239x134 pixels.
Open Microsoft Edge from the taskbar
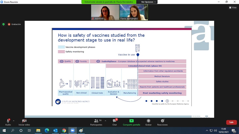point(47,130)
